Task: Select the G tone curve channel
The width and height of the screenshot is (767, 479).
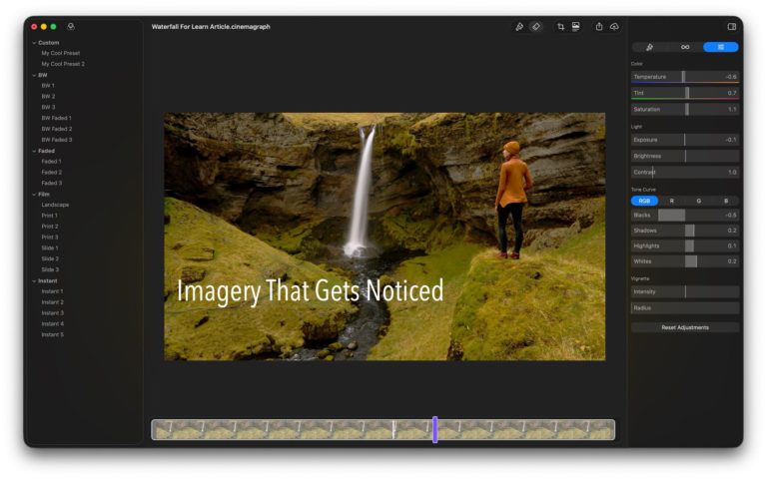Action: pos(698,201)
